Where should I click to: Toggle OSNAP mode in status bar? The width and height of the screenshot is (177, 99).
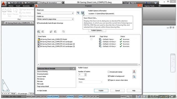[56, 97]
